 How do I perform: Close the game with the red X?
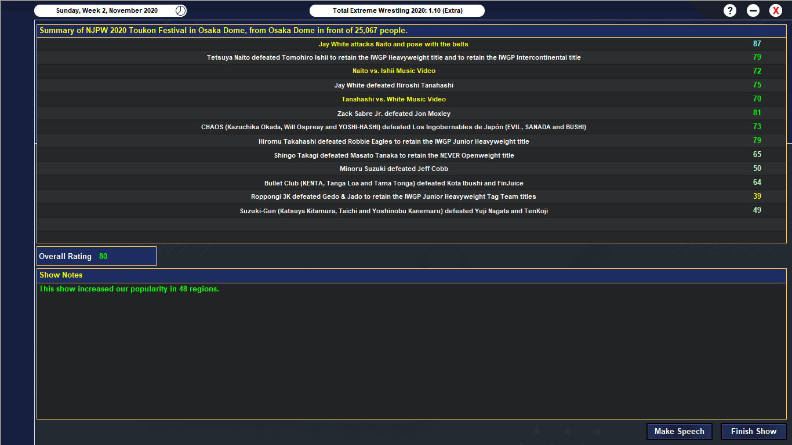point(776,10)
